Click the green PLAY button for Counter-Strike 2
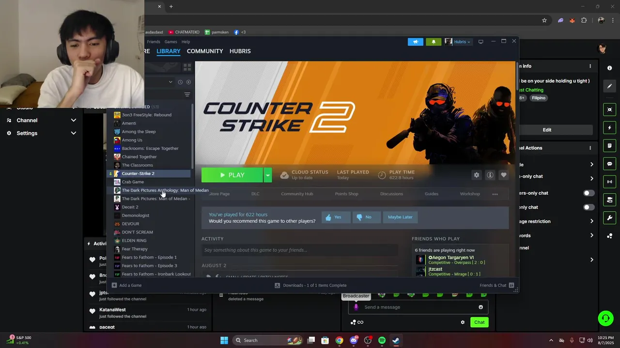The image size is (620, 348). (x=232, y=175)
